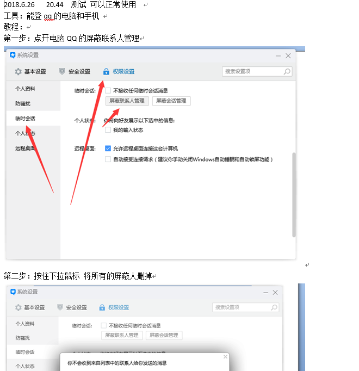Screen dimensions: 359x371
Task: Click the magnifier search icon in second window
Action: click(x=274, y=307)
